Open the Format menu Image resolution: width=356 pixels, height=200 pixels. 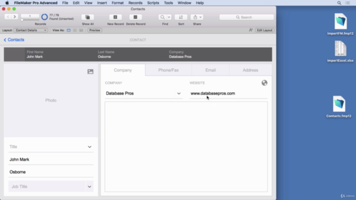(117, 3)
